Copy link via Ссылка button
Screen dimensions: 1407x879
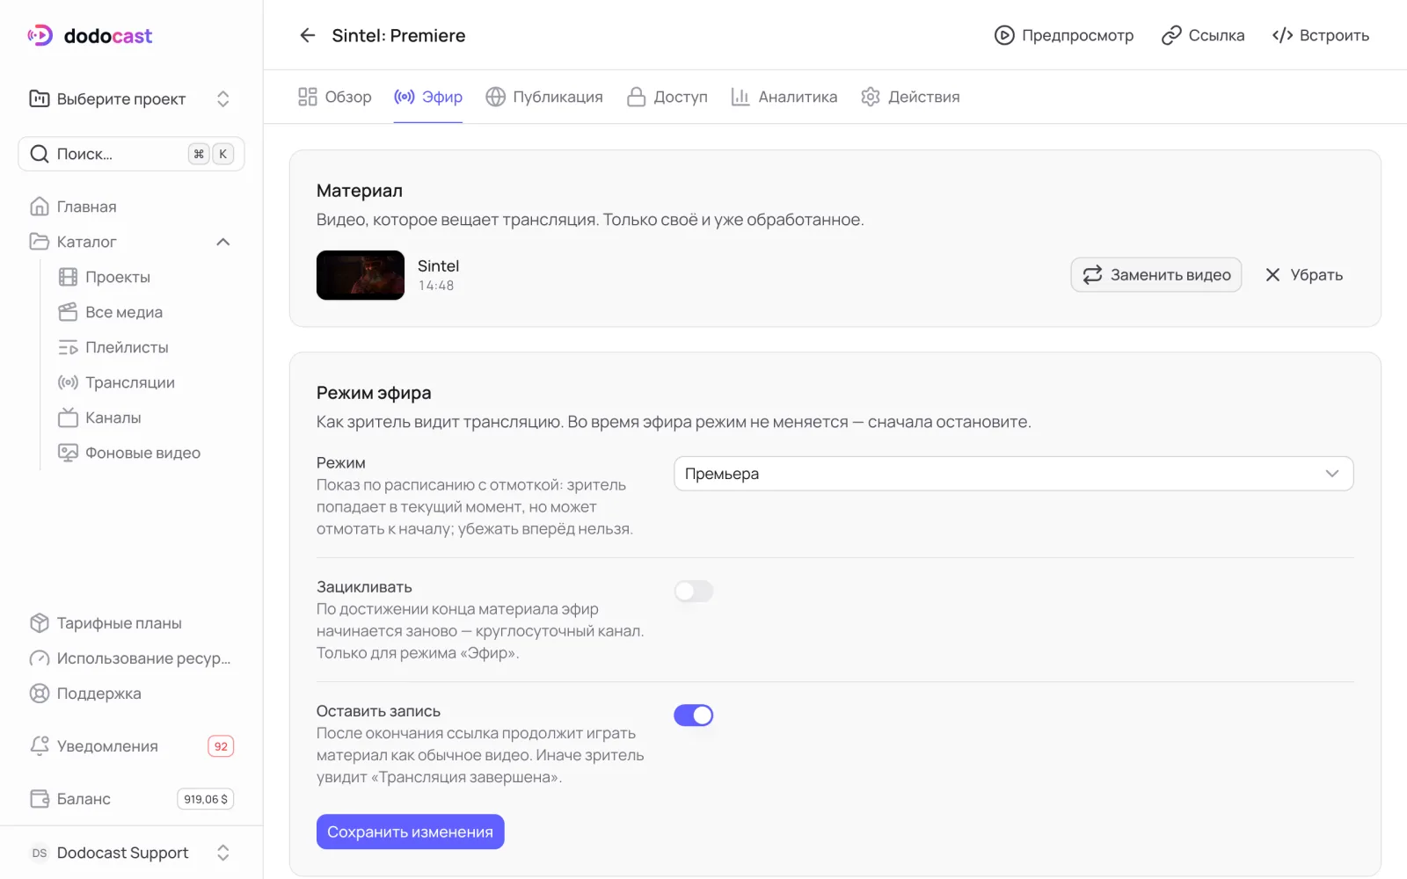coord(1203,35)
